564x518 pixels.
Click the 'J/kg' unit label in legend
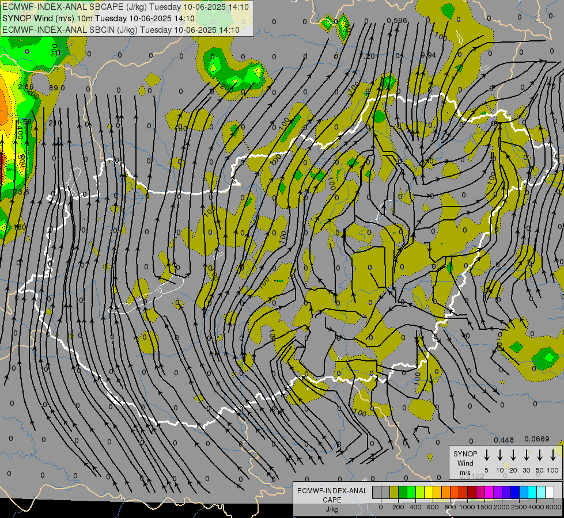(x=332, y=509)
